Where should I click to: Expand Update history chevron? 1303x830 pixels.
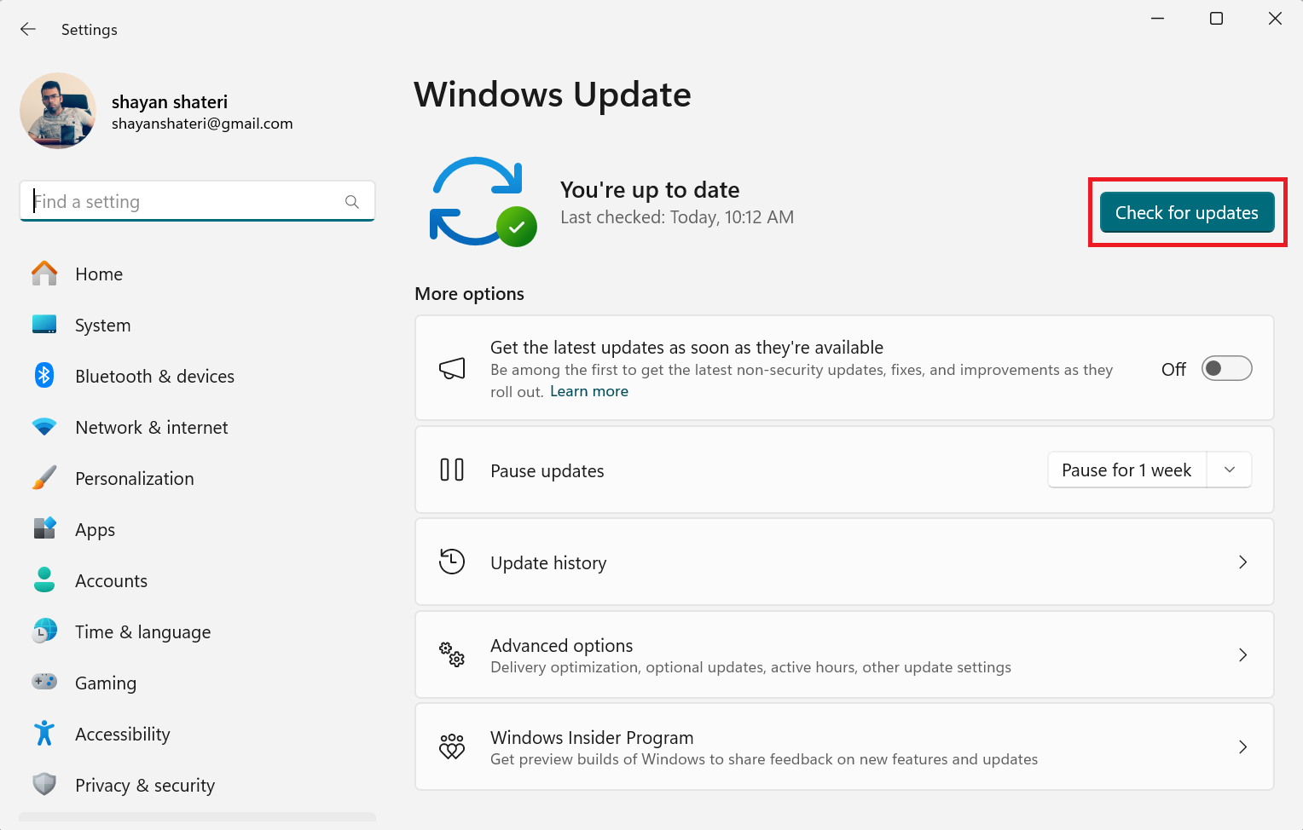tap(1242, 562)
